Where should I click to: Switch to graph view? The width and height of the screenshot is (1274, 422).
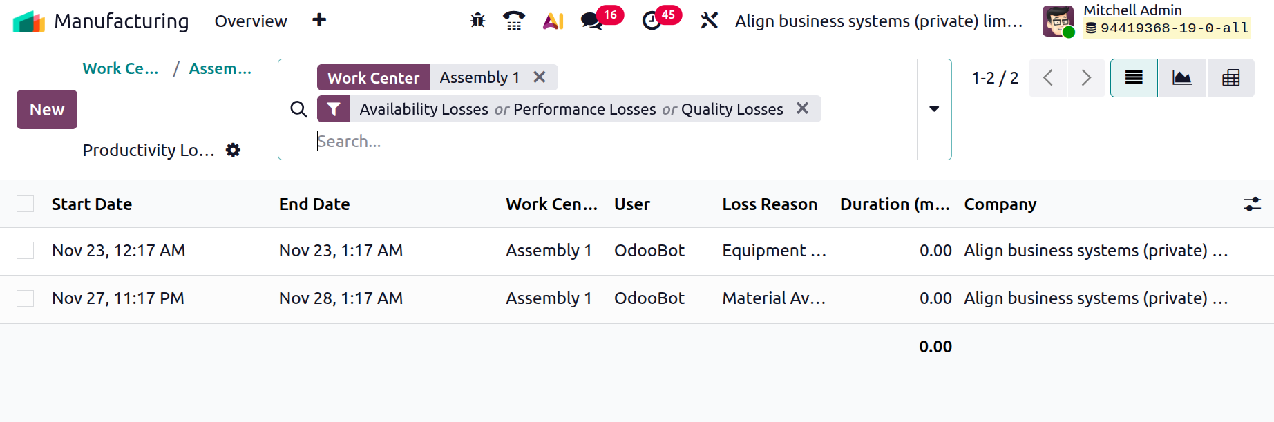[x=1182, y=78]
